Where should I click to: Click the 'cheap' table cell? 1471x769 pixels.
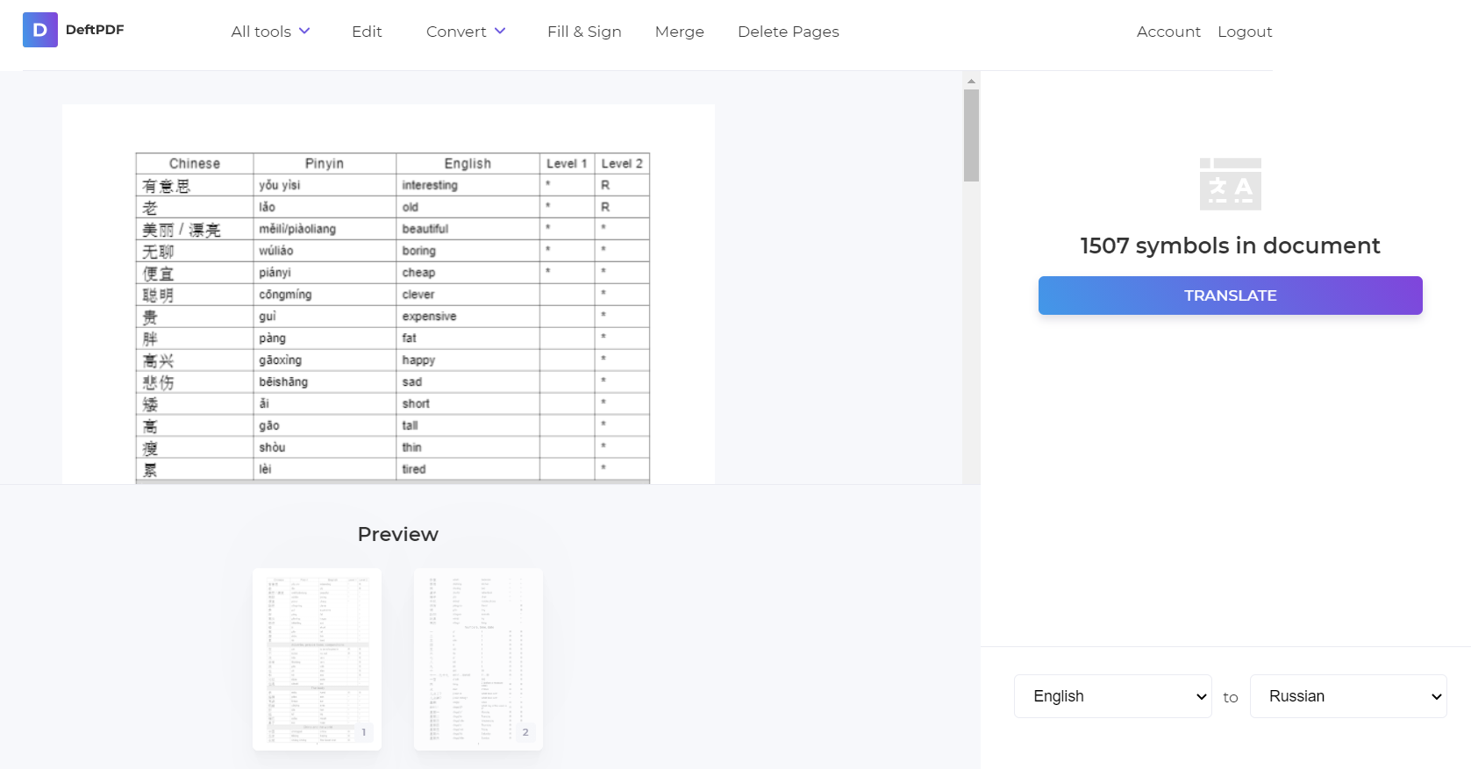point(468,273)
